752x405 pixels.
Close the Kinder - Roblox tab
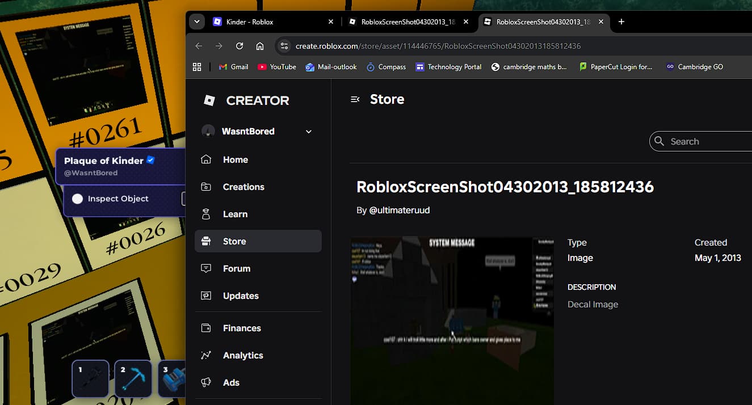[331, 22]
